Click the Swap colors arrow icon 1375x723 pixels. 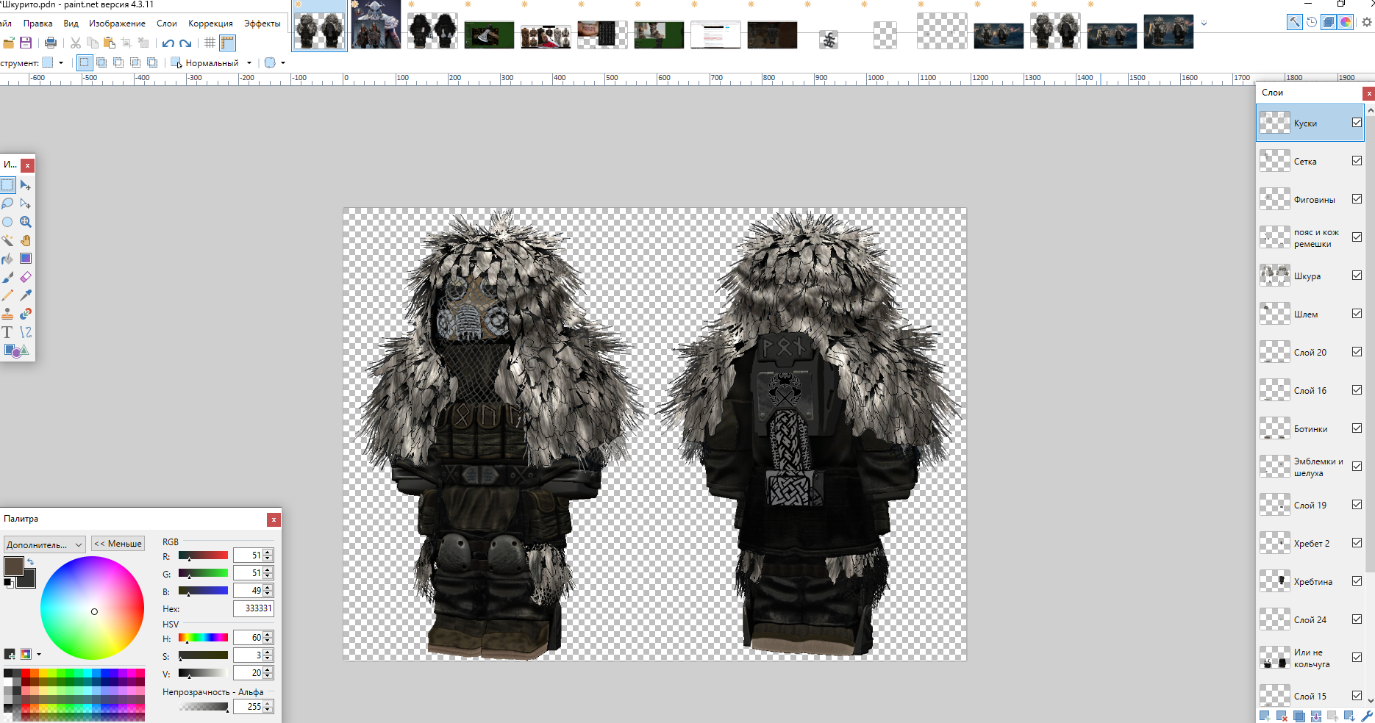point(30,562)
